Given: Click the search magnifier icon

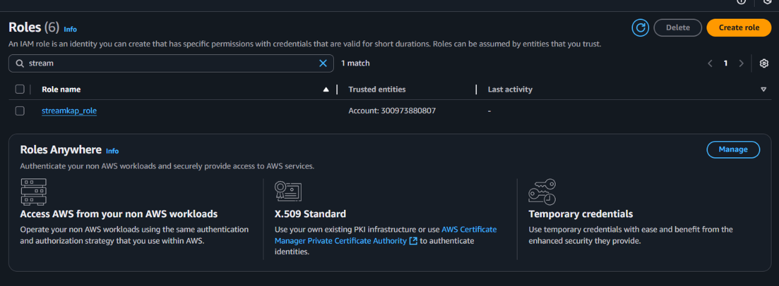Looking at the screenshot, I should point(20,63).
